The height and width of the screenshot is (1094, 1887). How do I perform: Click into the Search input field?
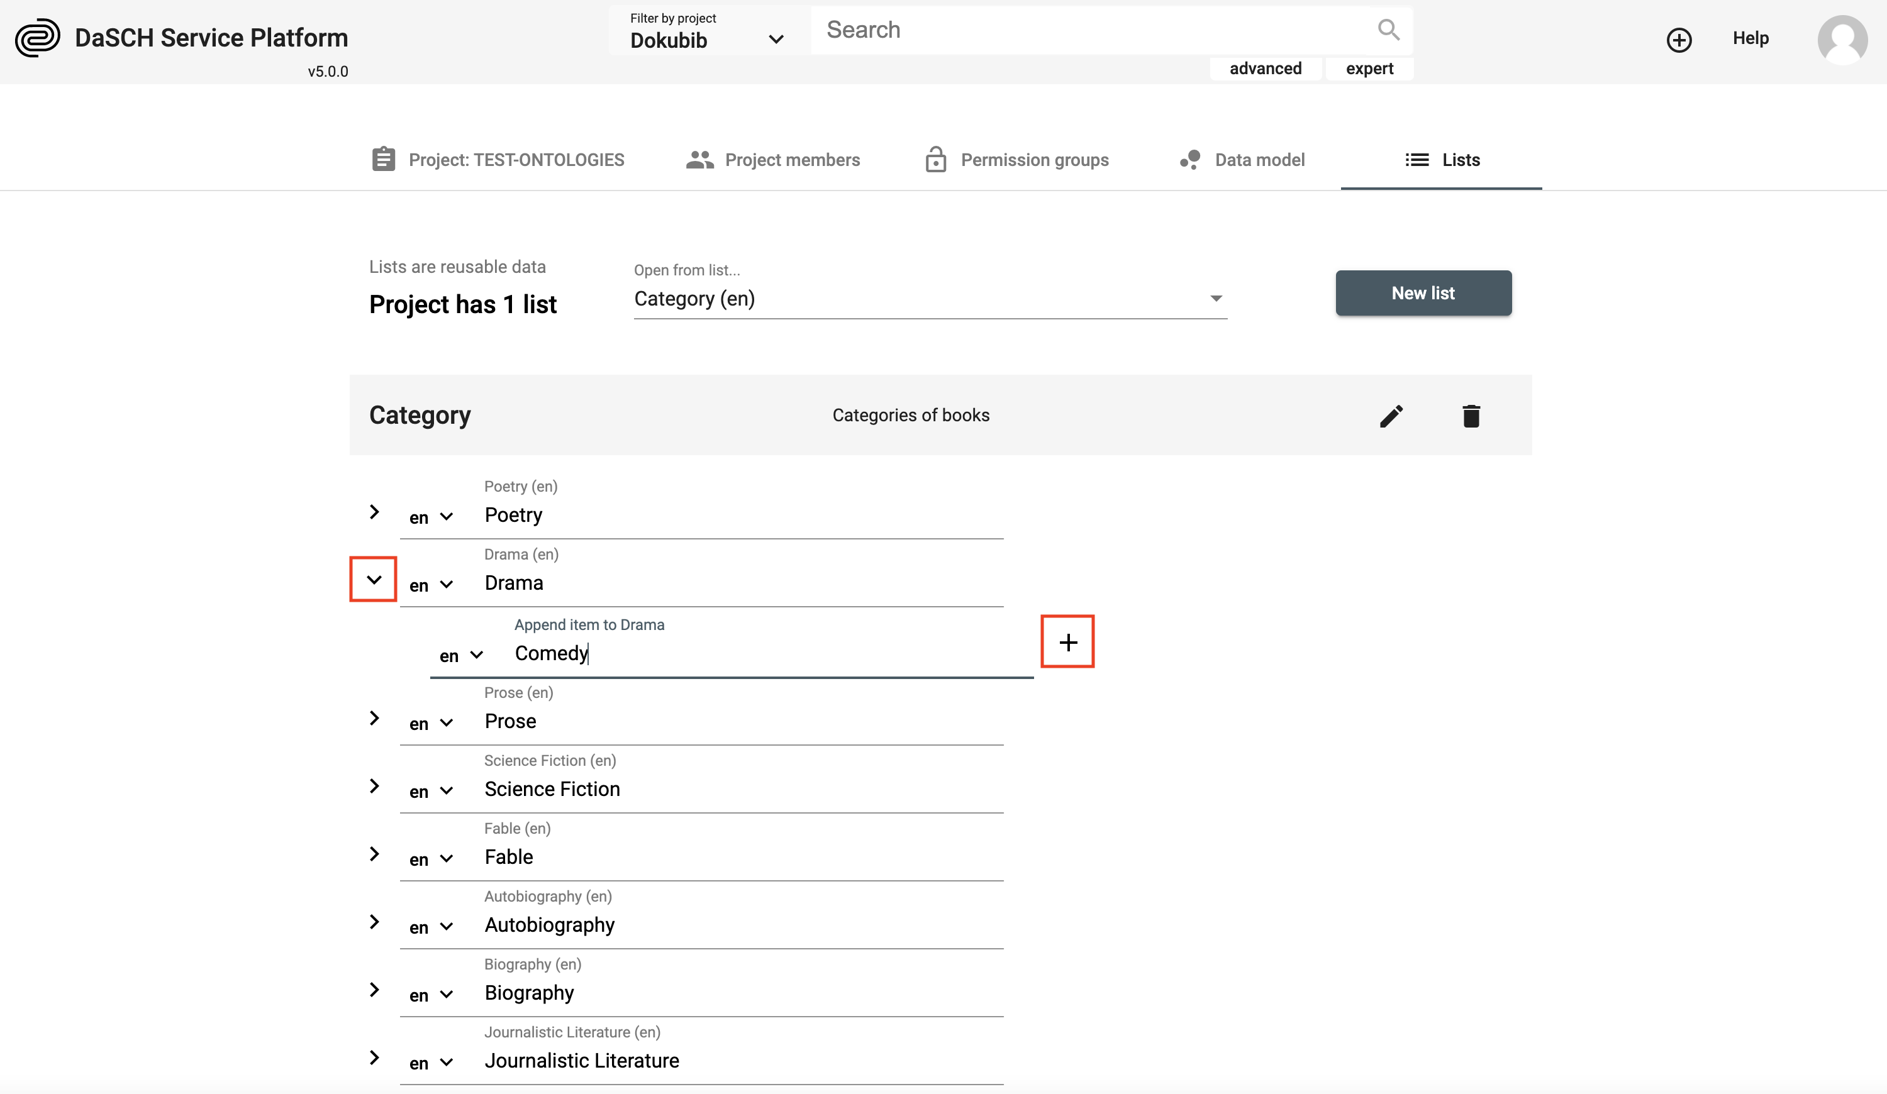[x=1093, y=30]
